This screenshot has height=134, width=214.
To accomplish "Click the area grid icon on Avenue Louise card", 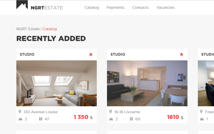I will (41, 119).
